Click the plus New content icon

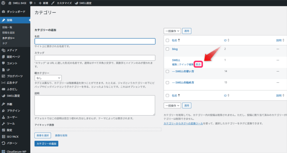coord(40,3)
